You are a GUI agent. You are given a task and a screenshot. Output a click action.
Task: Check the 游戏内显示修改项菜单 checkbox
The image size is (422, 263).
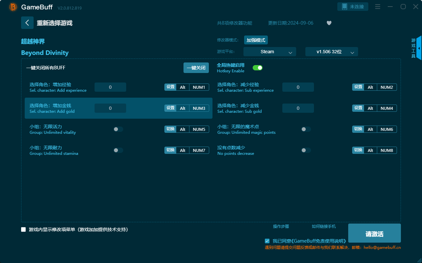pyautogui.click(x=23, y=229)
